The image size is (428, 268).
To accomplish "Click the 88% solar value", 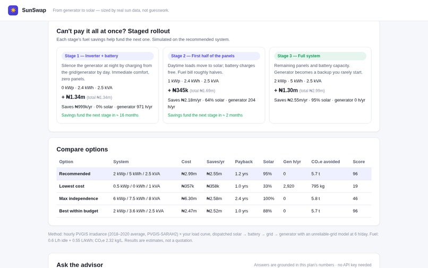I will point(268,211).
